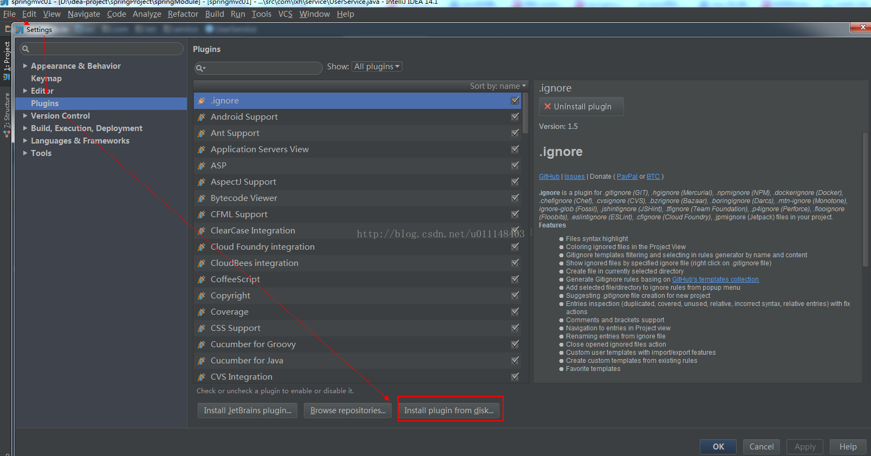Open the Show All plugins dropdown
The image size is (871, 456).
pyautogui.click(x=377, y=67)
